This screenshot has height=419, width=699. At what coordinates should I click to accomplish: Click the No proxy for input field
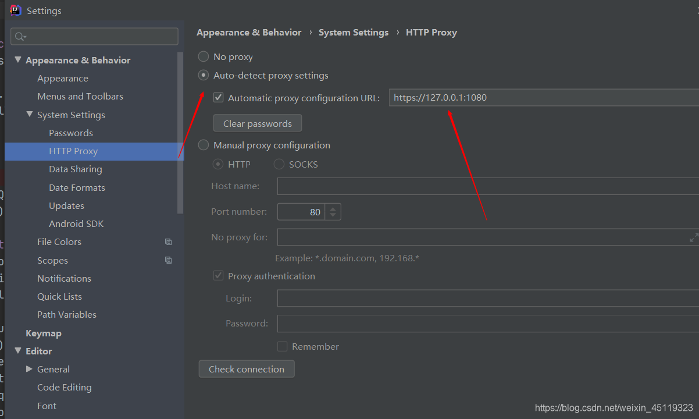488,237
